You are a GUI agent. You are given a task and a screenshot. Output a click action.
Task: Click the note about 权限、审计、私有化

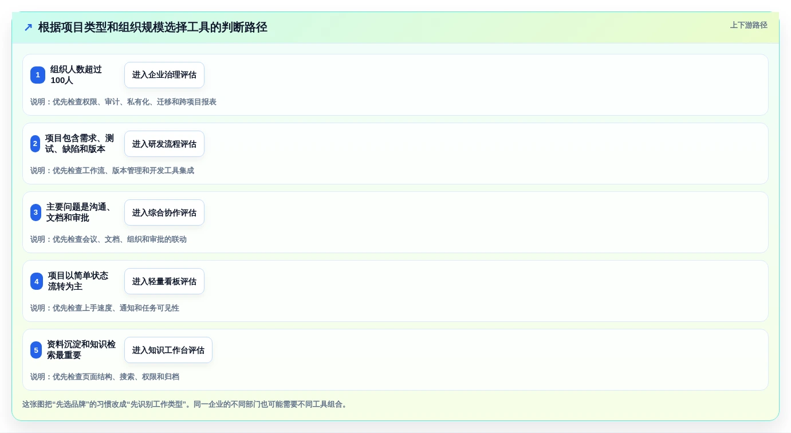[123, 102]
